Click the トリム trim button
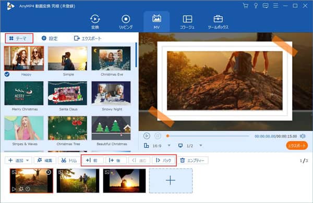This screenshot has height=203, width=313. (x=69, y=160)
